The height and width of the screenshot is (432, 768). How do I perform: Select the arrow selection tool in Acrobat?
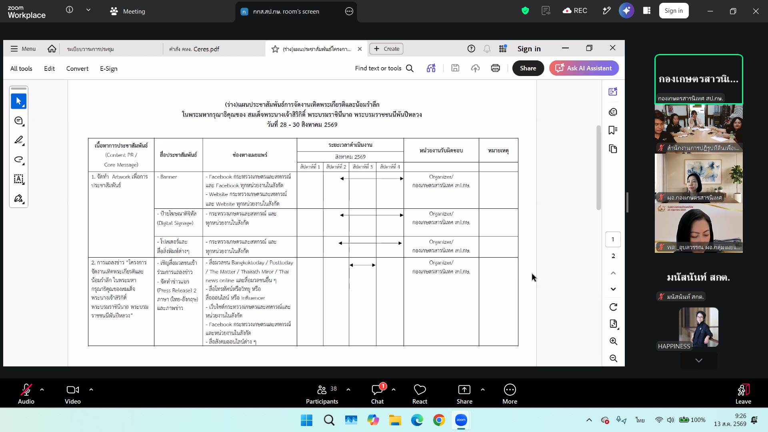pos(18,101)
